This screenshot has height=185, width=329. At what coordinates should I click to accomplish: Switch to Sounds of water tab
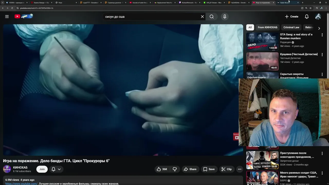[x=140, y=3]
